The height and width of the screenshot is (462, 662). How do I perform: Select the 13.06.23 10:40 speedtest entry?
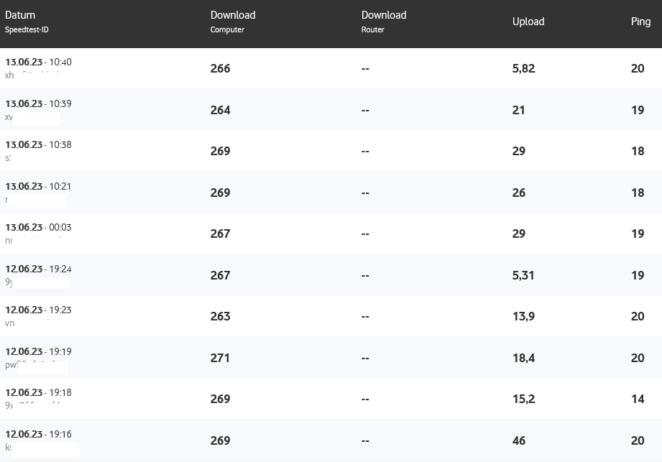pos(39,63)
